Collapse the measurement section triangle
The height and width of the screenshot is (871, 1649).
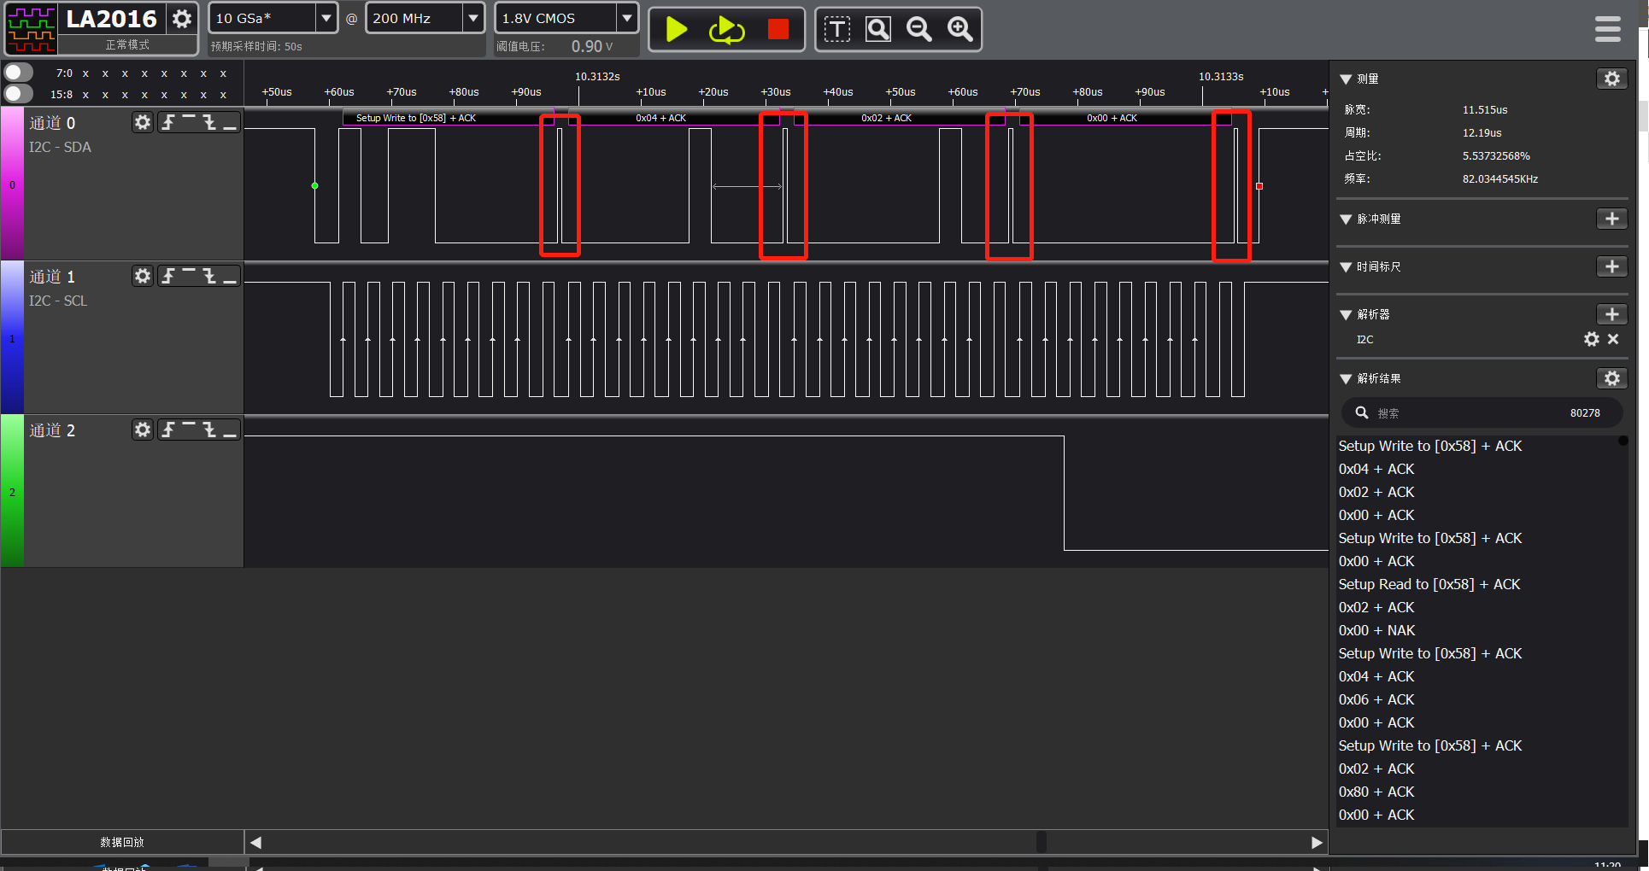[1346, 79]
